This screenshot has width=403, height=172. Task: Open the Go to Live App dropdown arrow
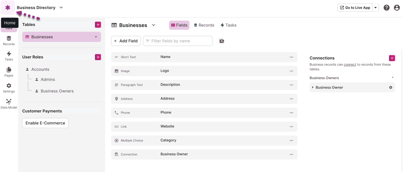pos(376,8)
